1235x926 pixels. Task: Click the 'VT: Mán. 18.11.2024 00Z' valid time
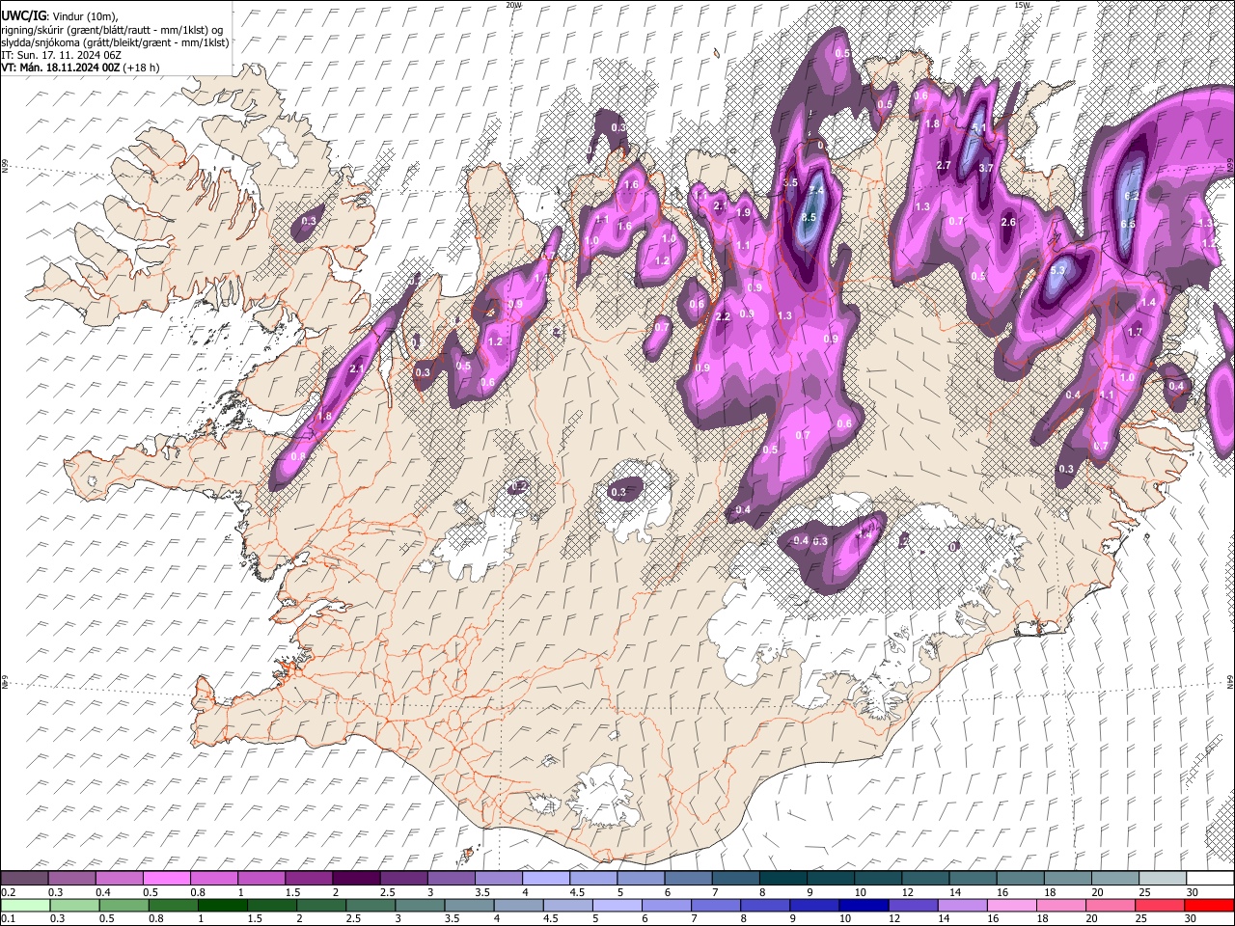click(60, 68)
